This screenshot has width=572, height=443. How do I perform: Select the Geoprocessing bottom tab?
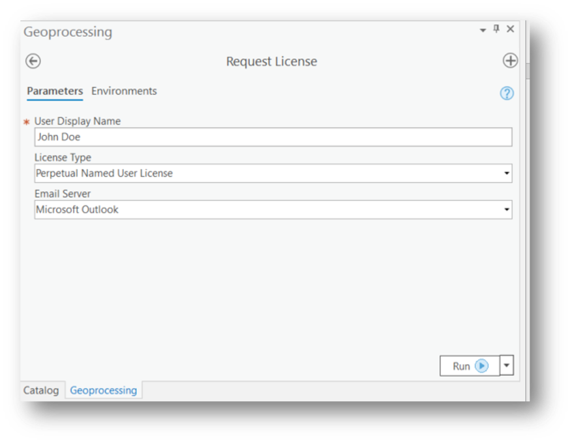103,390
